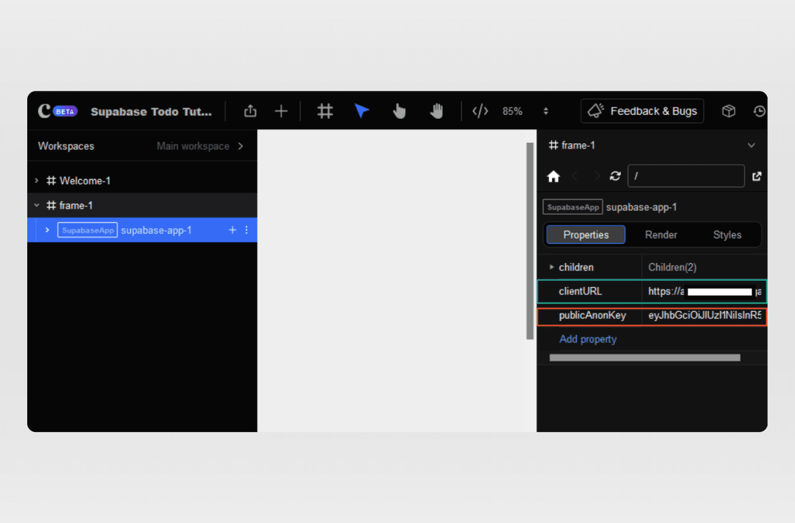The image size is (795, 523).
Task: Select the frame hash tool
Action: [325, 111]
